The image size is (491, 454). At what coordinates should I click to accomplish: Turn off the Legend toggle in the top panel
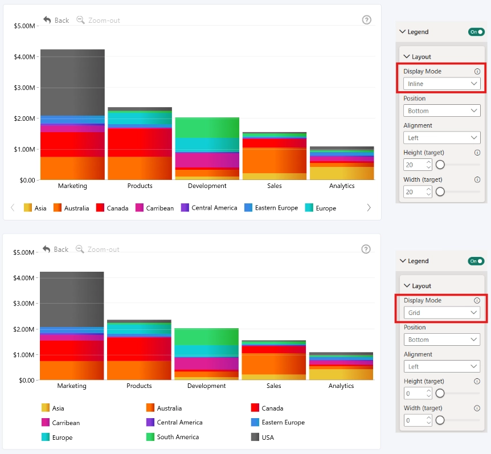(x=476, y=32)
